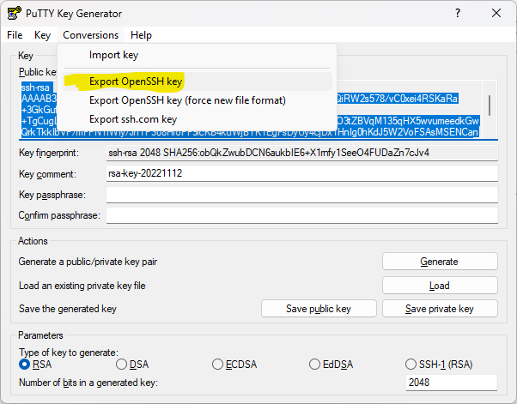Click the Load button
Screen dimensions: 517x404
coord(440,285)
